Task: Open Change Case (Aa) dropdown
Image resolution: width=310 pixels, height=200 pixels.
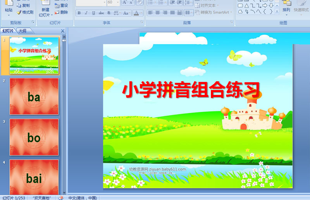Action: coord(127,13)
